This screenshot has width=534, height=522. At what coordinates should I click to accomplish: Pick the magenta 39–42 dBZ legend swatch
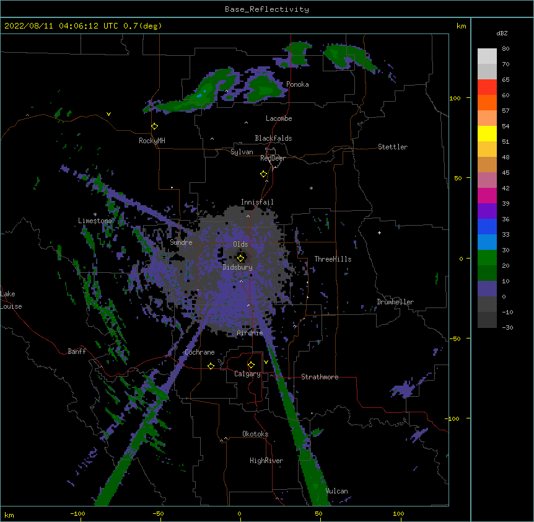(x=487, y=195)
